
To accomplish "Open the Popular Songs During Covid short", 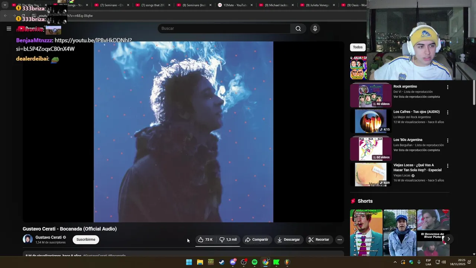I will 366,233.
